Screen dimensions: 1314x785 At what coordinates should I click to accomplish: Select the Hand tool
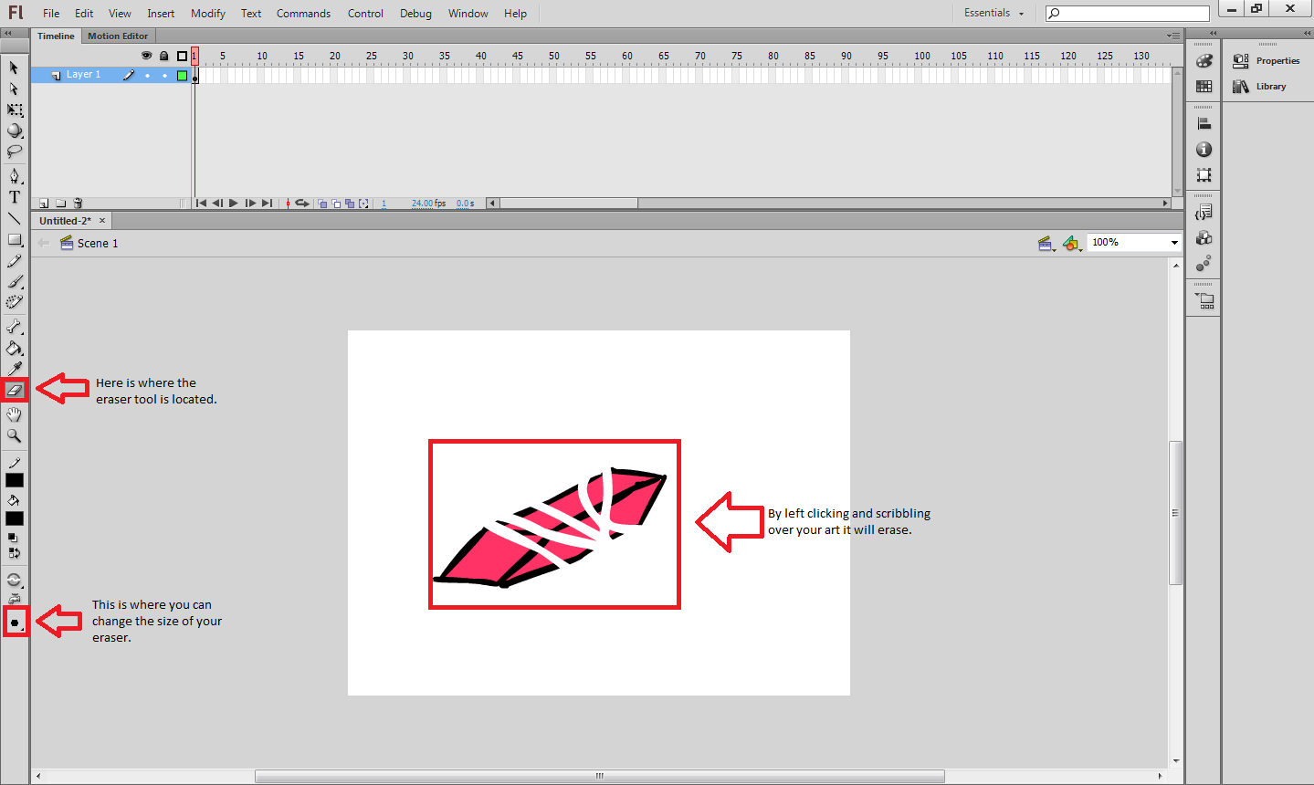[16, 413]
